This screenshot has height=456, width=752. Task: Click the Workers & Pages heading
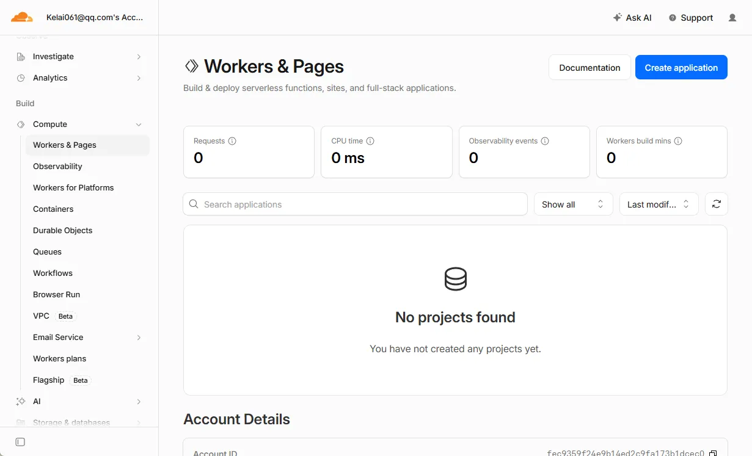coord(274,67)
